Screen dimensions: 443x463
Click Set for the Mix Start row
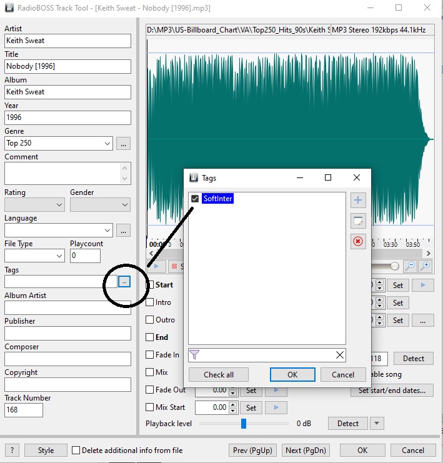pyautogui.click(x=251, y=408)
